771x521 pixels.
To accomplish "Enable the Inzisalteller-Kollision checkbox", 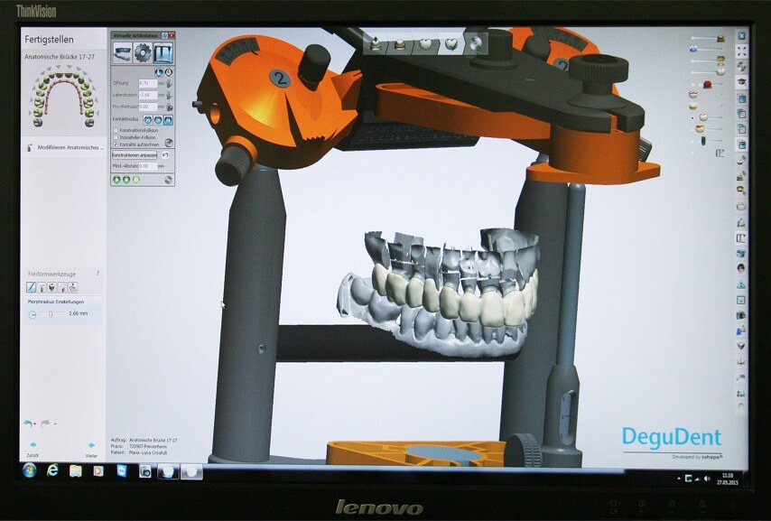I will click(116, 137).
